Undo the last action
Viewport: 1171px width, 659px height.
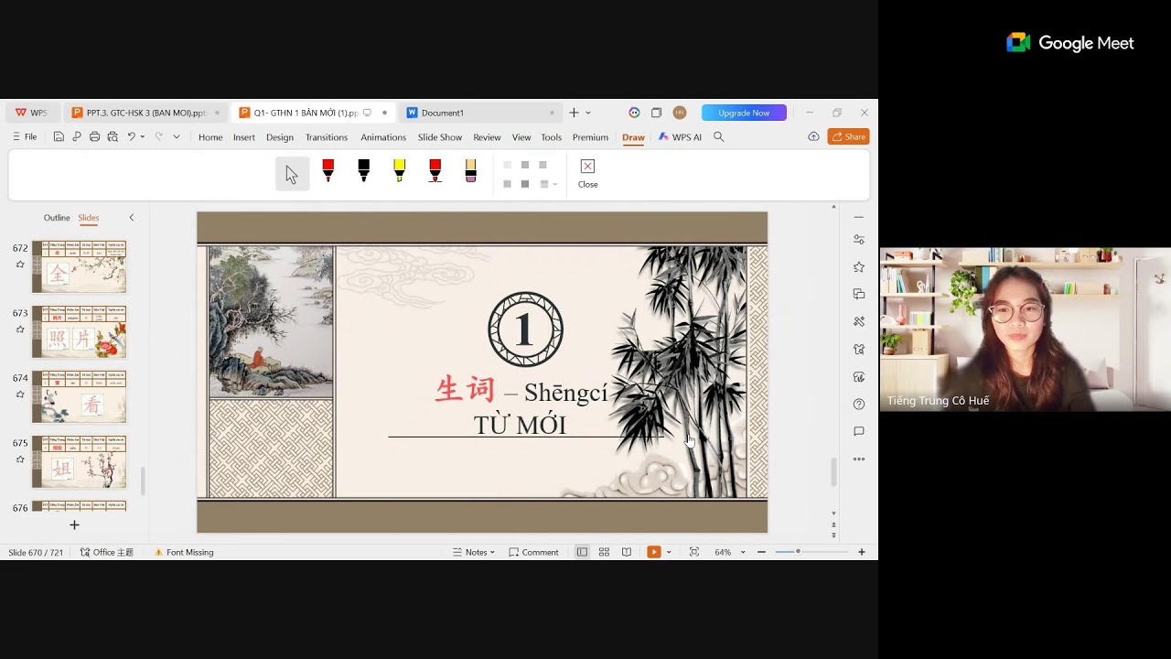click(x=131, y=137)
